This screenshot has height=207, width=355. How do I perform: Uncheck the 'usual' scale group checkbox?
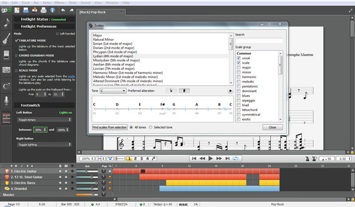click(x=239, y=58)
